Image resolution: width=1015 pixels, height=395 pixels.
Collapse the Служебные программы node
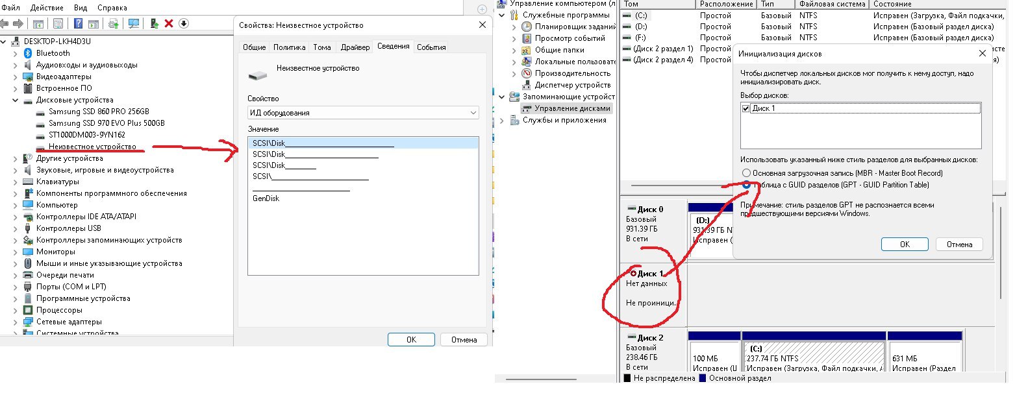[503, 15]
